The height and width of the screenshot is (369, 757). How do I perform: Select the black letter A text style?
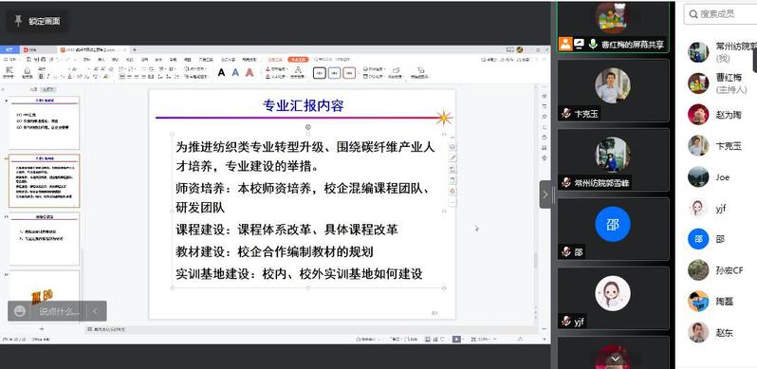pos(222,72)
